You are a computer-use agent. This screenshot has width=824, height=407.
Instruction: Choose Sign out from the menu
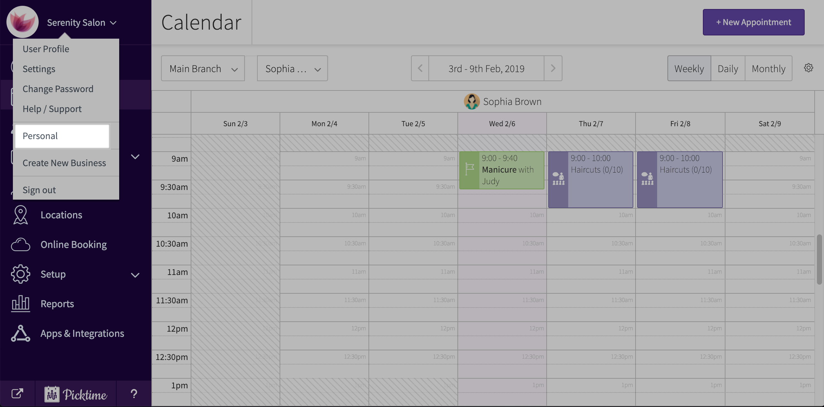pyautogui.click(x=39, y=190)
